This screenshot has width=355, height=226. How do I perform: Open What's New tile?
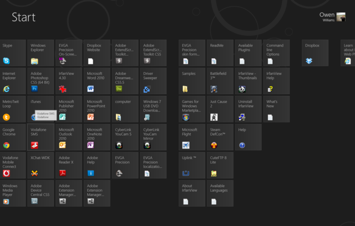point(276,109)
